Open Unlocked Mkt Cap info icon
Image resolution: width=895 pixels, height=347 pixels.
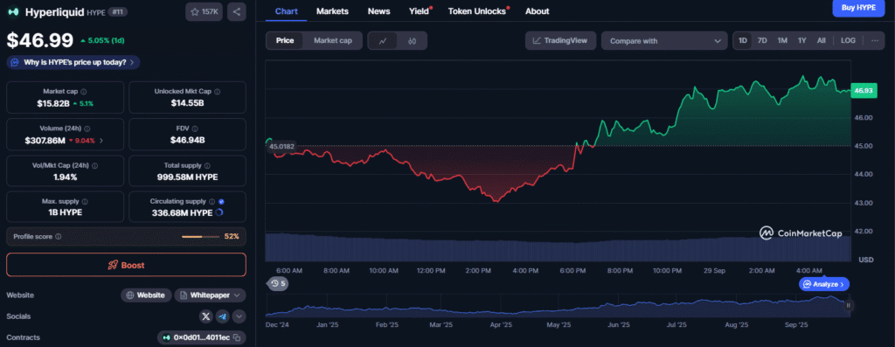[x=218, y=91]
